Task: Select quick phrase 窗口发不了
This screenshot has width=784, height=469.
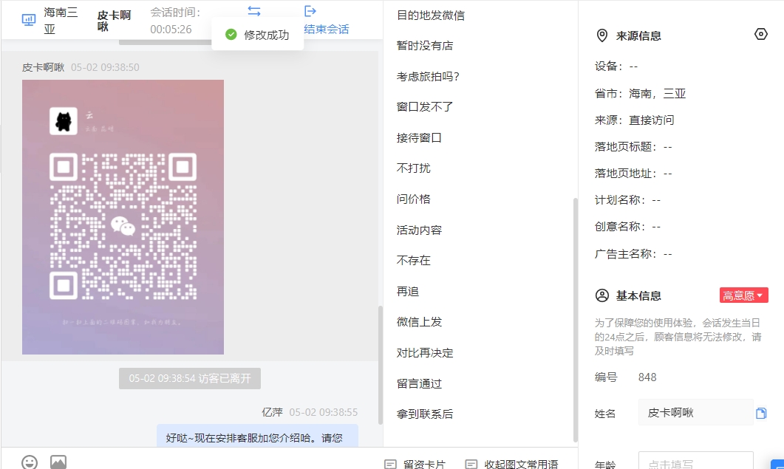Action: (x=425, y=107)
